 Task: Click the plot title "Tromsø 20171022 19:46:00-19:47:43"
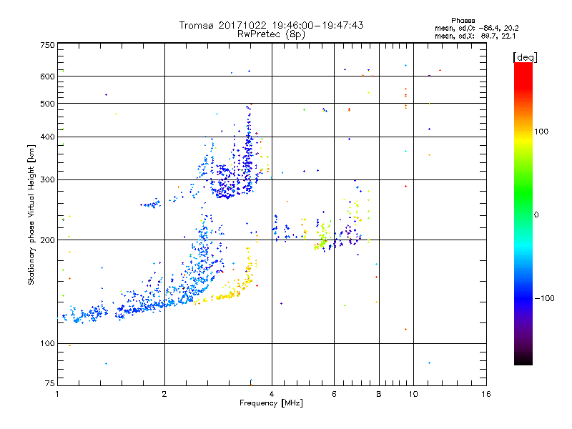(x=271, y=25)
